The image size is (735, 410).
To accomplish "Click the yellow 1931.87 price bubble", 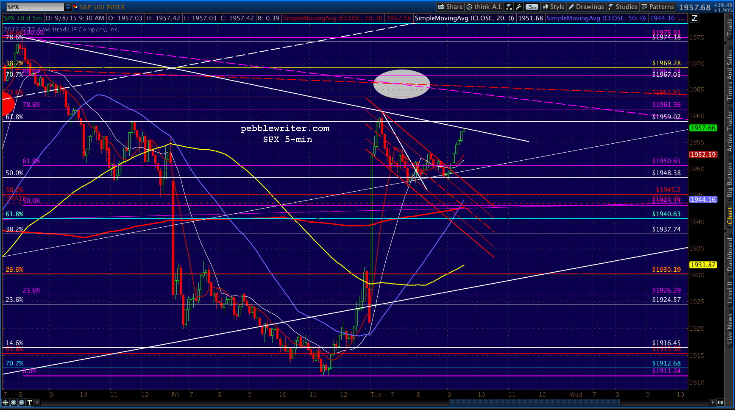I will [x=703, y=265].
